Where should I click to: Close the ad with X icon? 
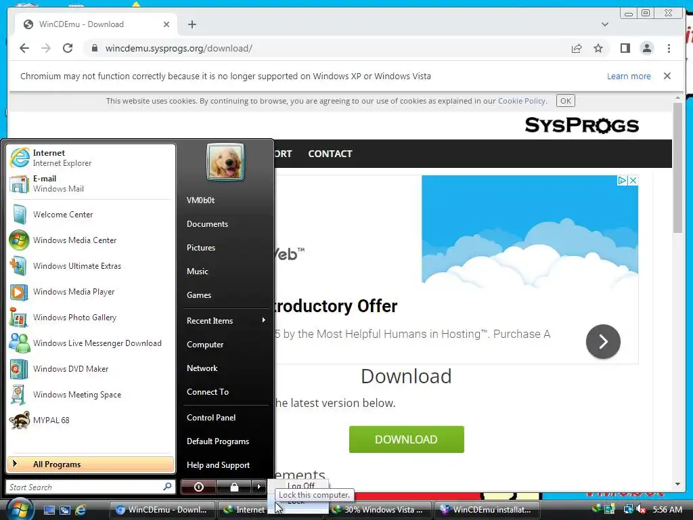(633, 180)
